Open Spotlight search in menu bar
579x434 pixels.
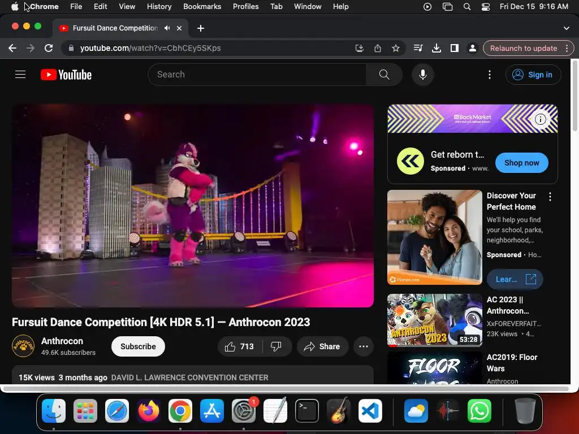point(466,7)
